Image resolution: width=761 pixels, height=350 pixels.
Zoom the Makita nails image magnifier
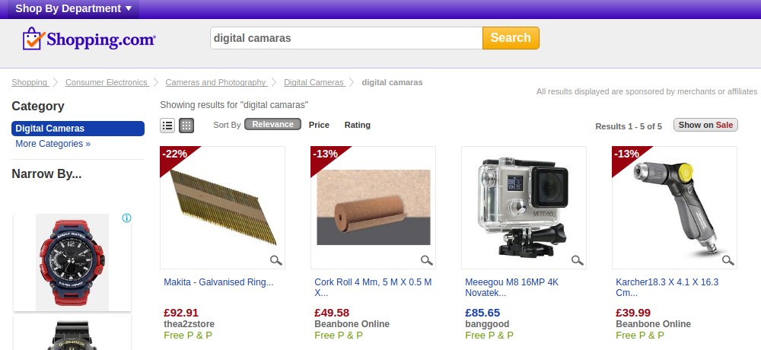coord(276,260)
